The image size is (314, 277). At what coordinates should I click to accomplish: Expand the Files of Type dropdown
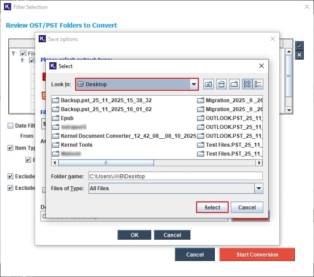coord(258,189)
